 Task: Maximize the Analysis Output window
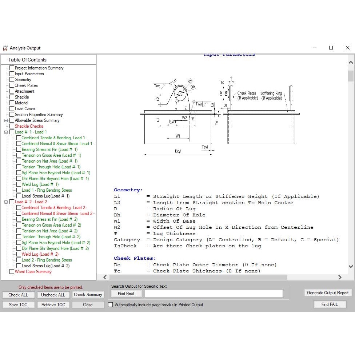click(331, 48)
